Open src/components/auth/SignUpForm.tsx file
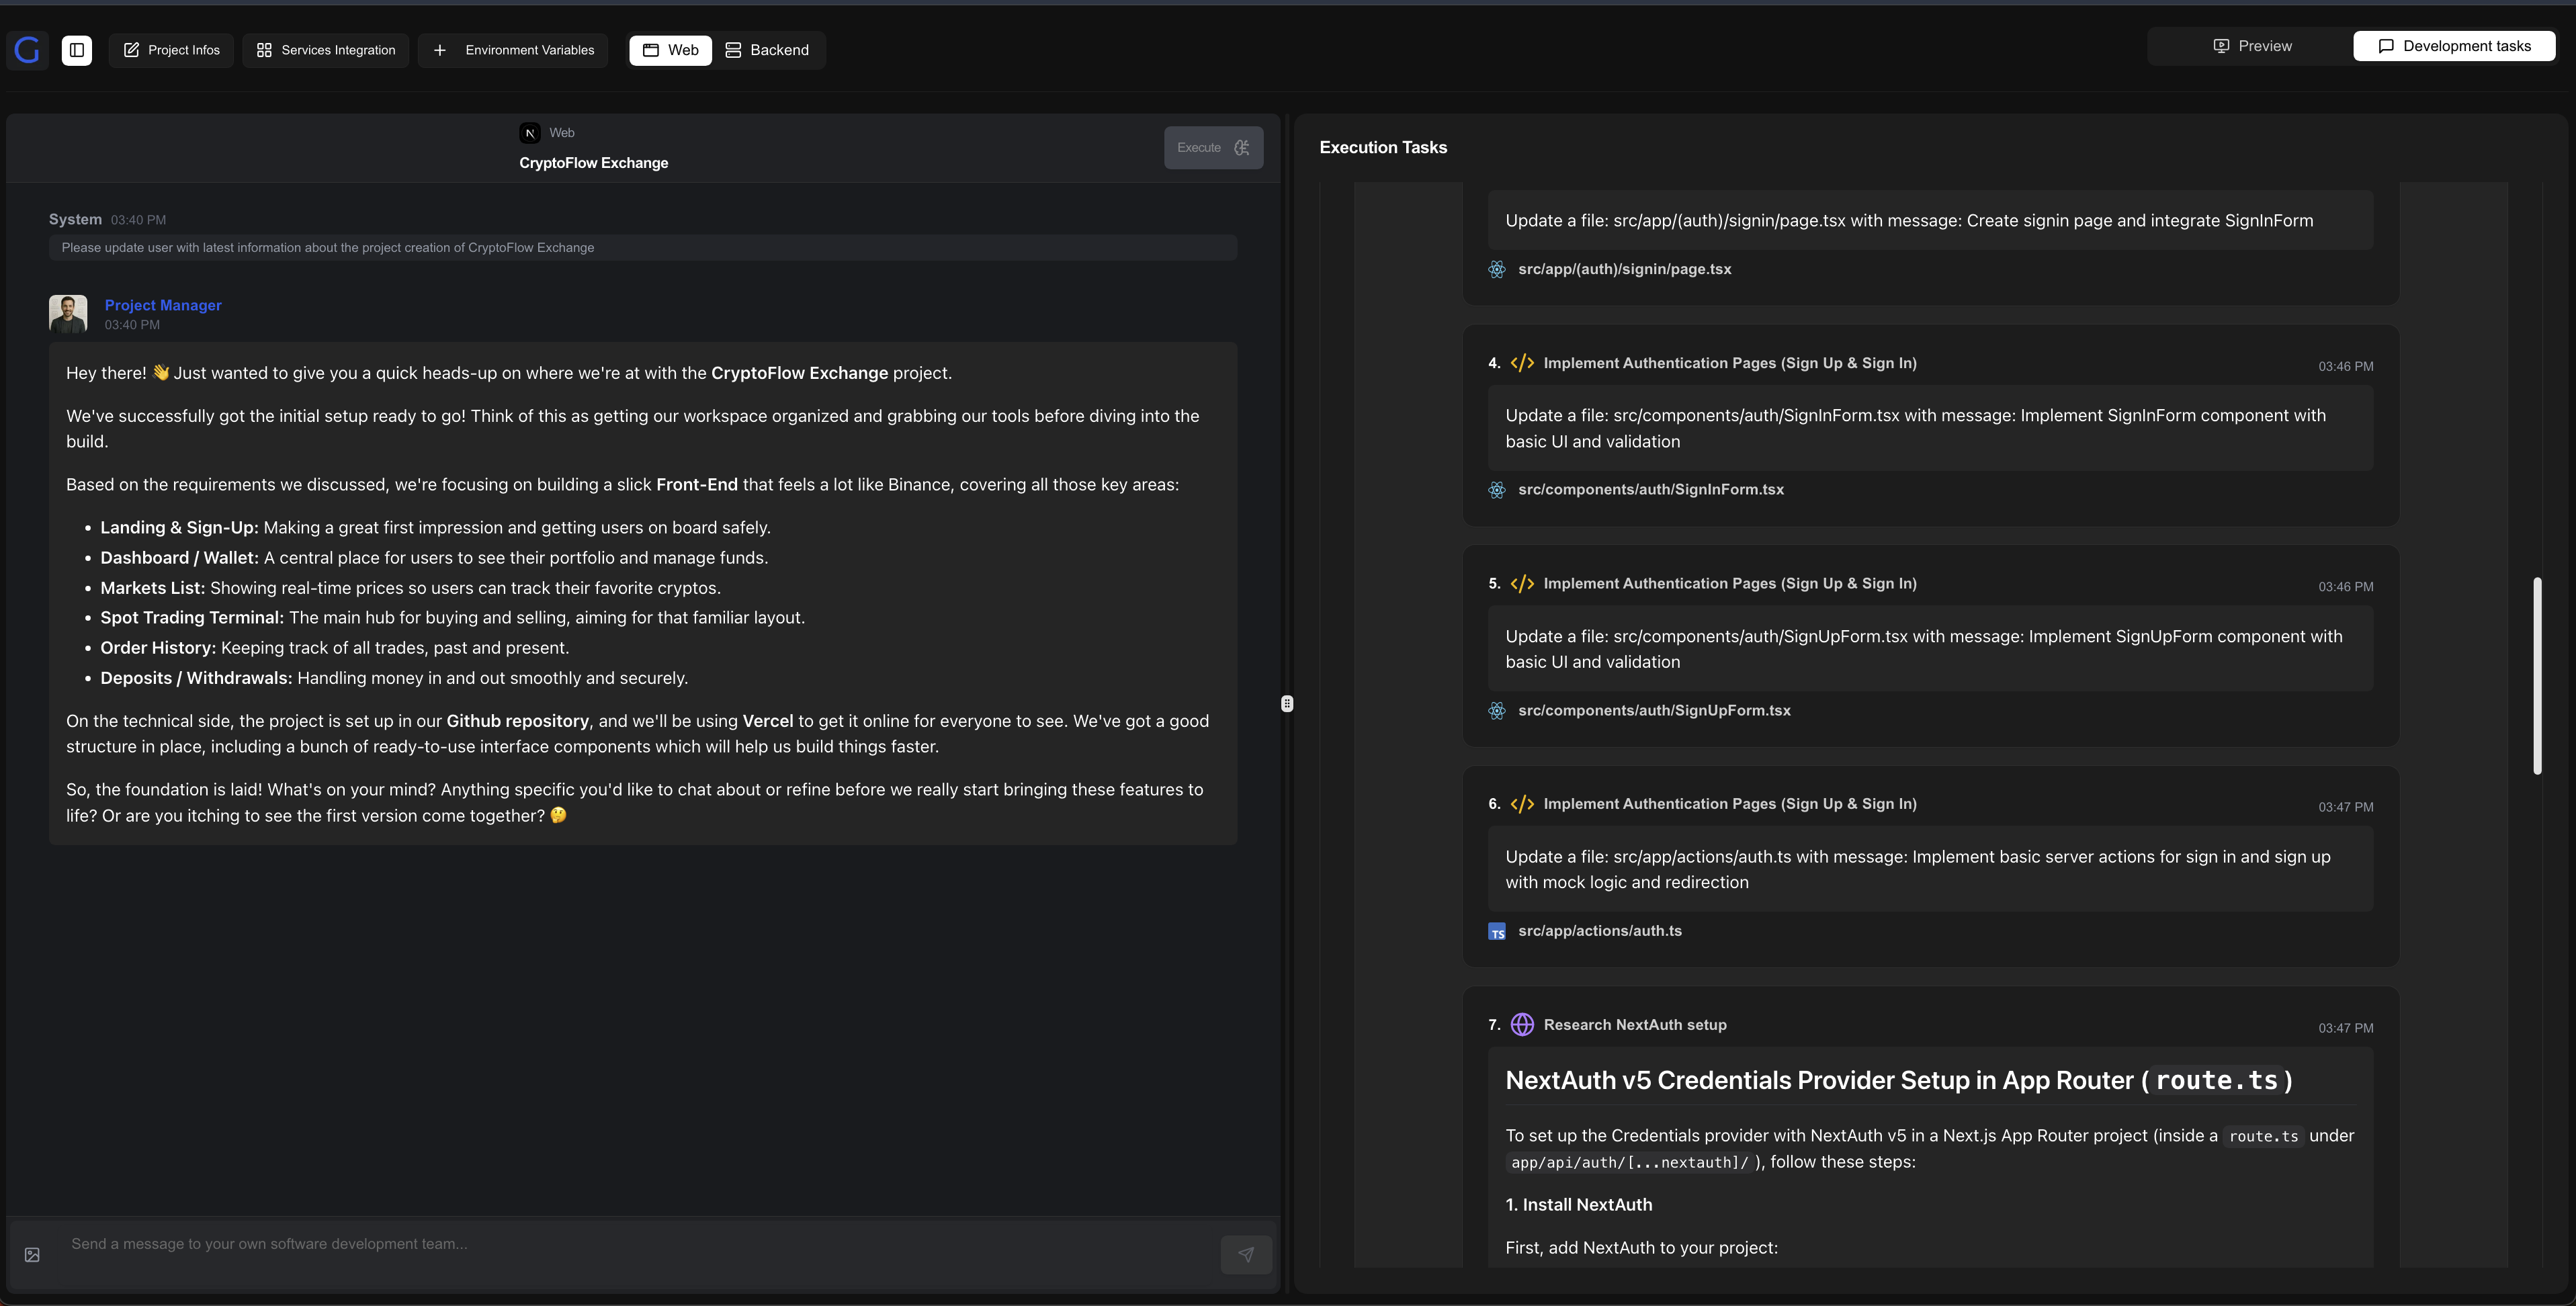The image size is (2576, 1306). tap(1654, 711)
